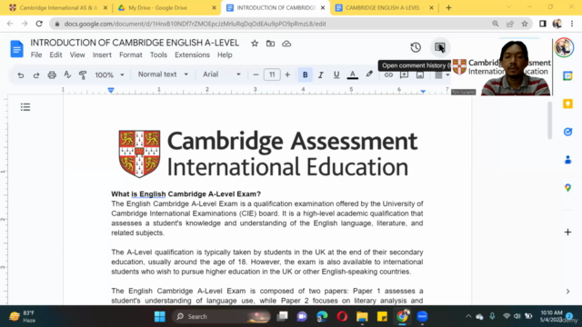Switch to My Drive - Google Drive tab
582x327 pixels.
click(166, 8)
